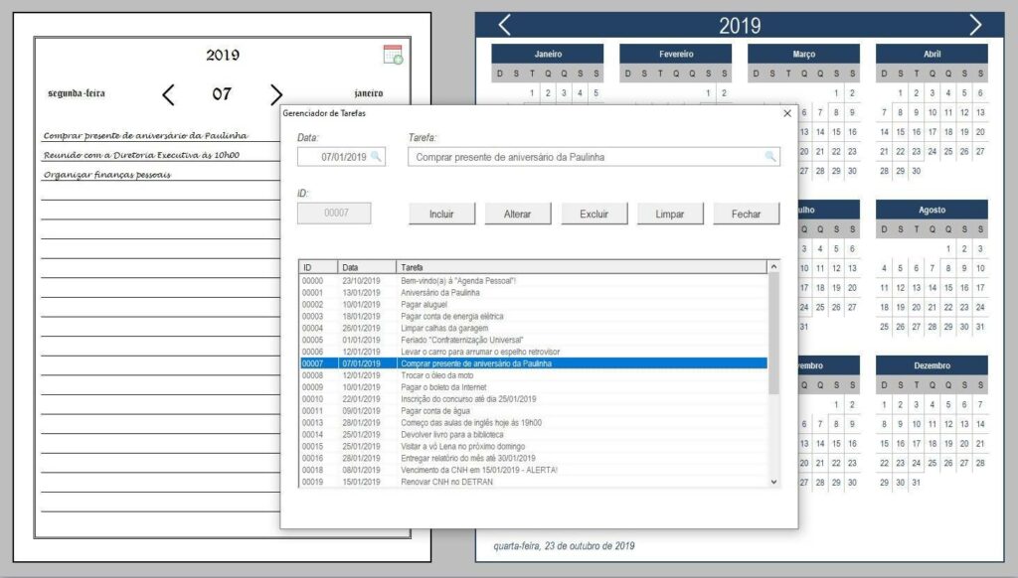Viewport: 1018px width, 578px height.
Task: Select row 'Levar o carro para arrumar o espelho retrovisor'
Action: point(533,352)
